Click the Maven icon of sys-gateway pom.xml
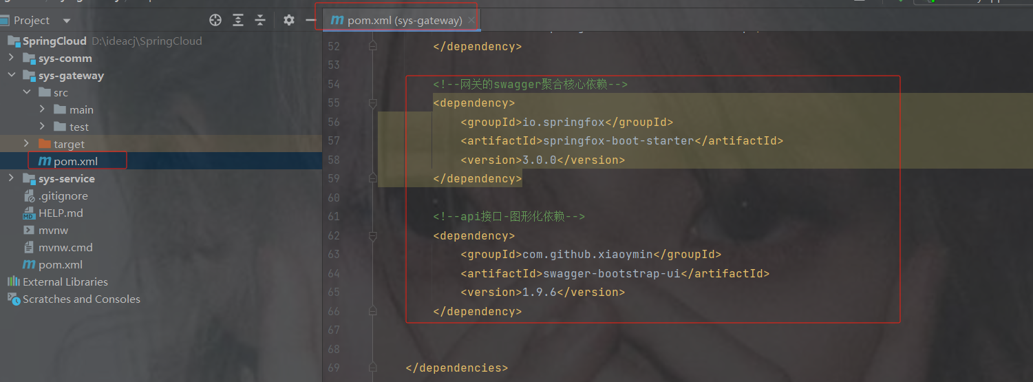 (x=45, y=161)
